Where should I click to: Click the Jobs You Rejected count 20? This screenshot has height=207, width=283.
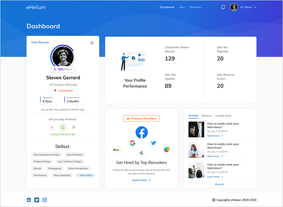(x=220, y=59)
